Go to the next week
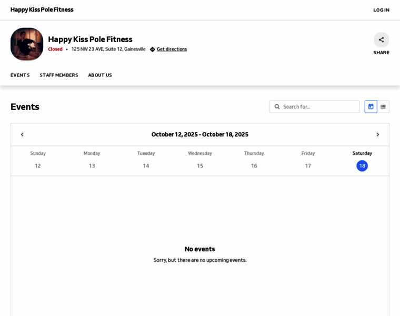The width and height of the screenshot is (400, 316). 377,134
